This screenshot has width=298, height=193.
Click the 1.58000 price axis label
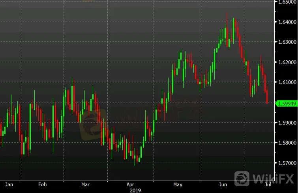[287, 143]
